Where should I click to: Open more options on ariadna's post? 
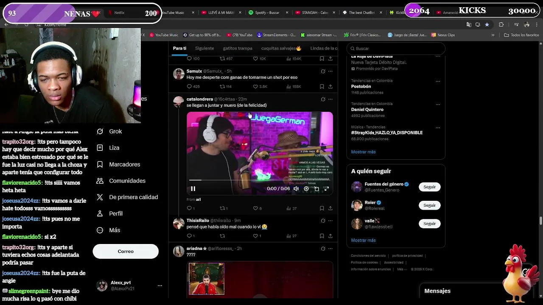click(x=330, y=249)
